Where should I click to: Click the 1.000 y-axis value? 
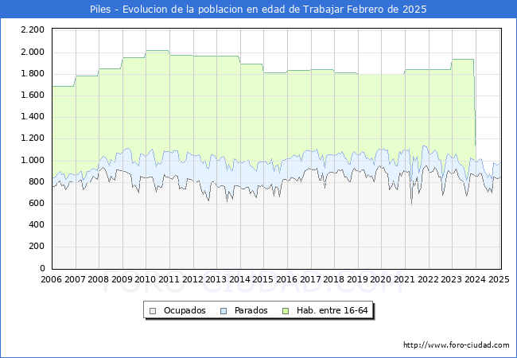(x=33, y=160)
